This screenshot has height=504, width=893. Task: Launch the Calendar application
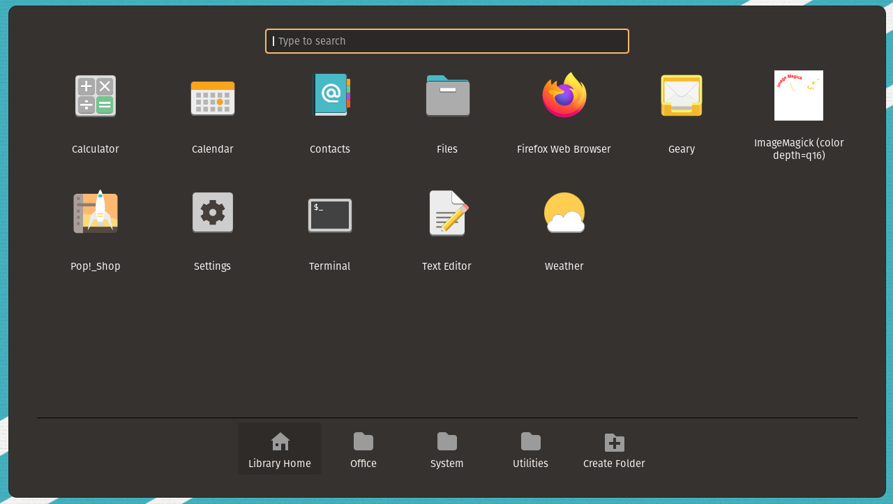click(x=213, y=98)
